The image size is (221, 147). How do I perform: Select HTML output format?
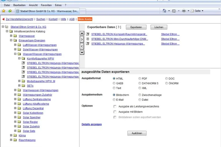(x=114, y=78)
